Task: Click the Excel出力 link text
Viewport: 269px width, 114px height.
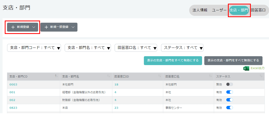Action: (257, 68)
